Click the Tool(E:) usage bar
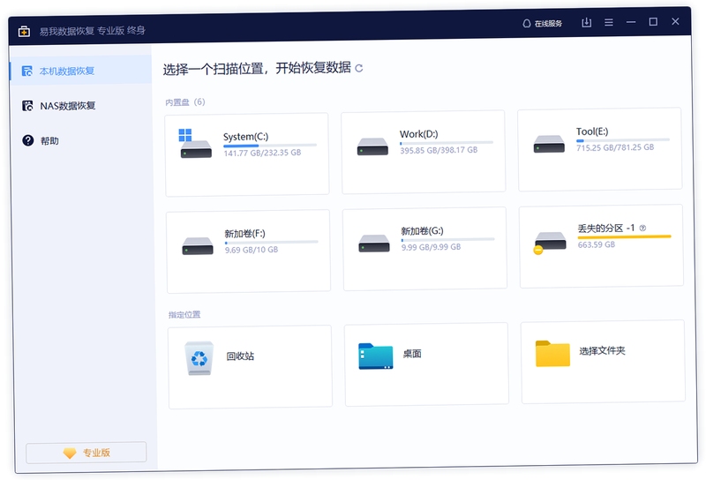706x480 pixels. click(623, 140)
